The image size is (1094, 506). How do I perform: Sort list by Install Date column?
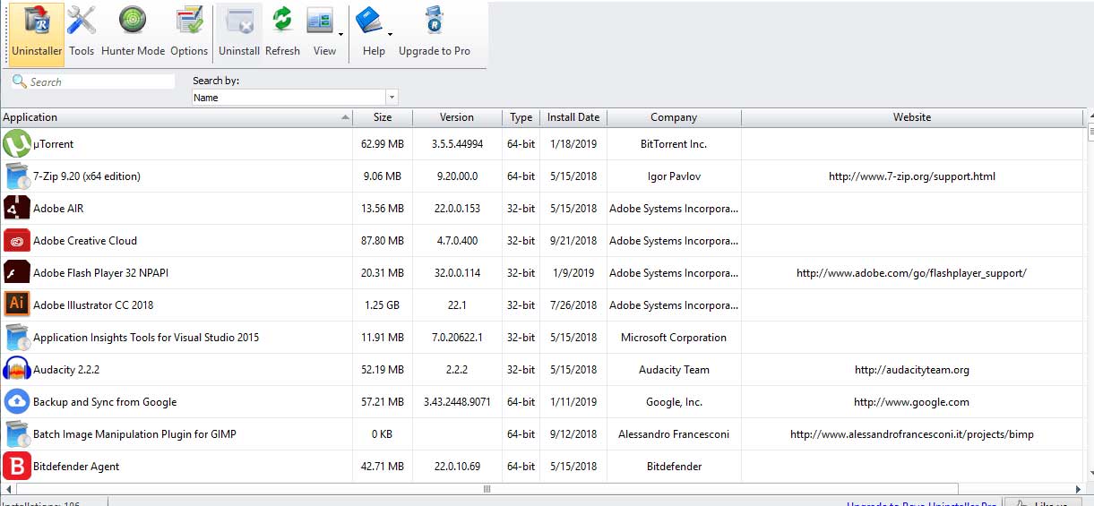pos(573,117)
